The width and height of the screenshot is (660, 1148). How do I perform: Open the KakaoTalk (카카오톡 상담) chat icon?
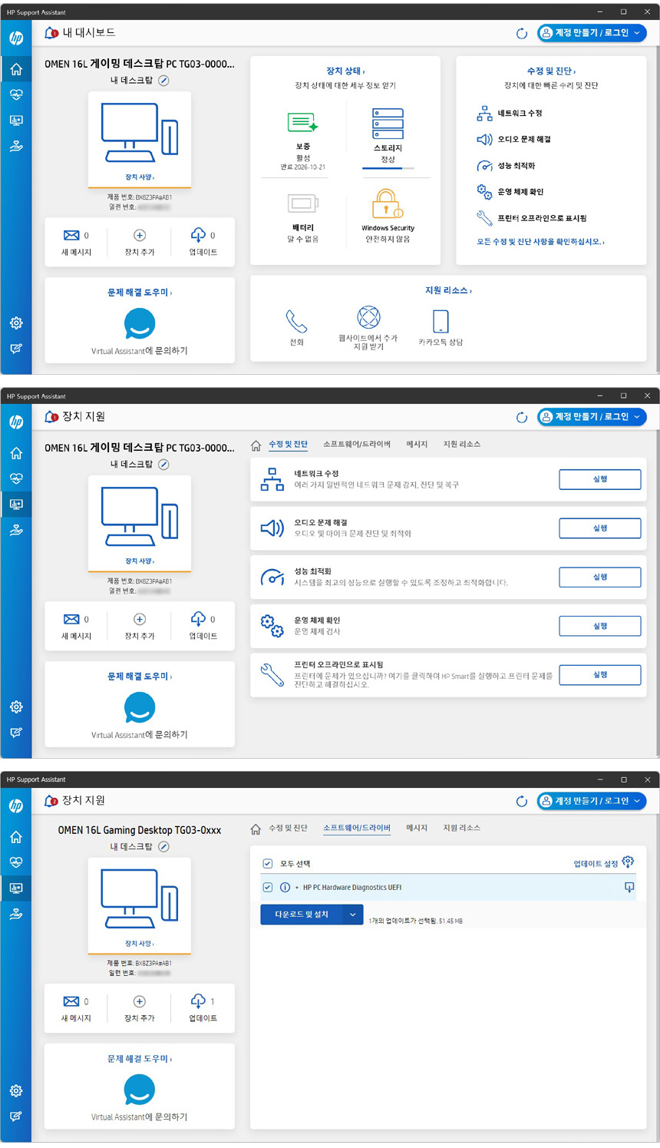point(441,321)
